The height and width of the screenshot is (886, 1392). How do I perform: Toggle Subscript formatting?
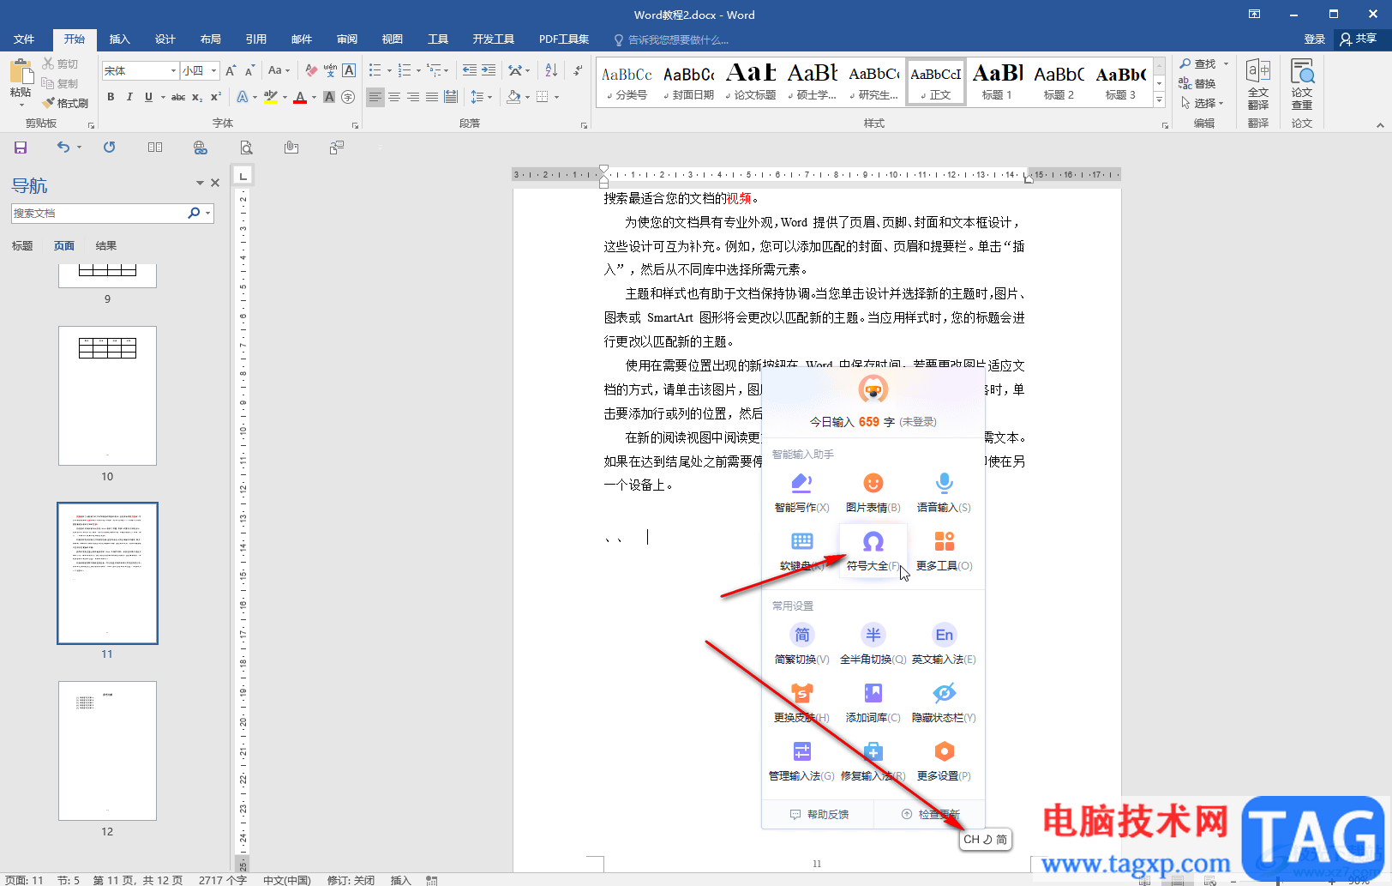coord(197,97)
